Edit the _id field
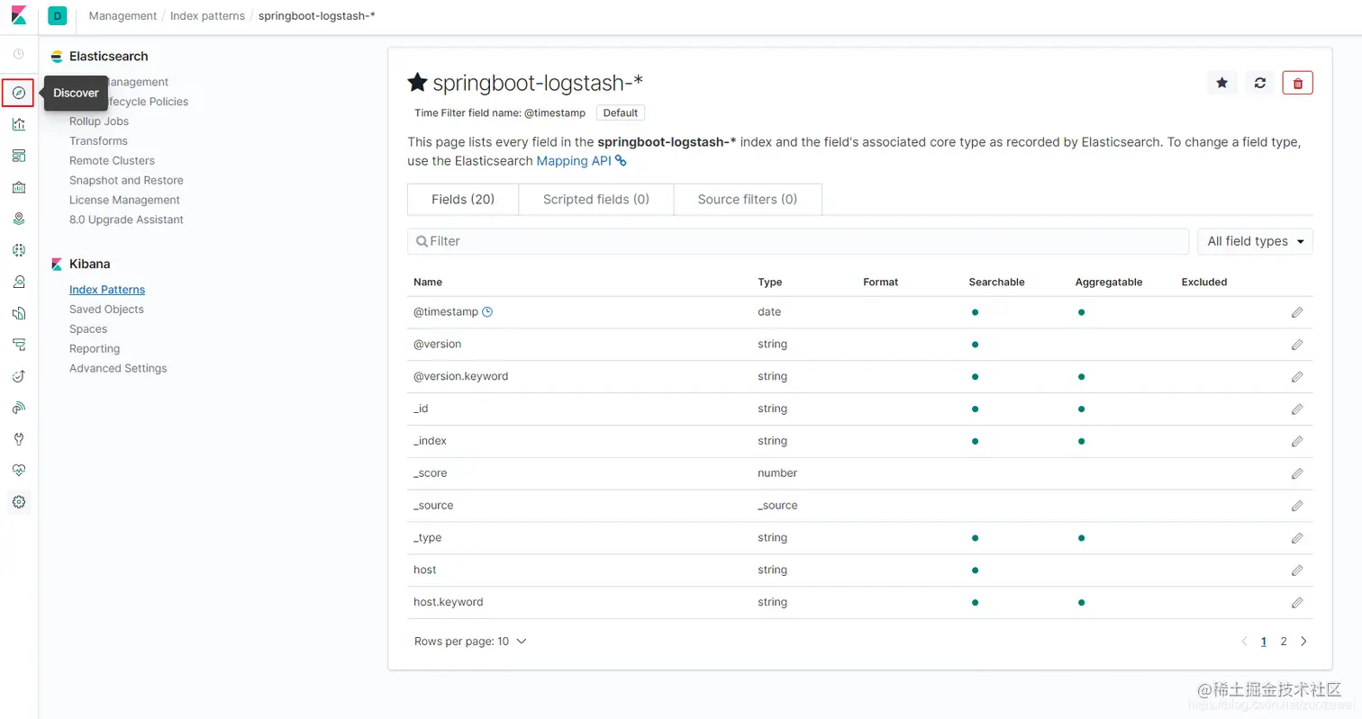This screenshot has width=1362, height=719. coord(1297,409)
